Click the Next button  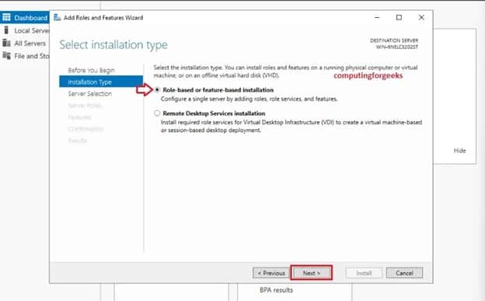(x=311, y=273)
